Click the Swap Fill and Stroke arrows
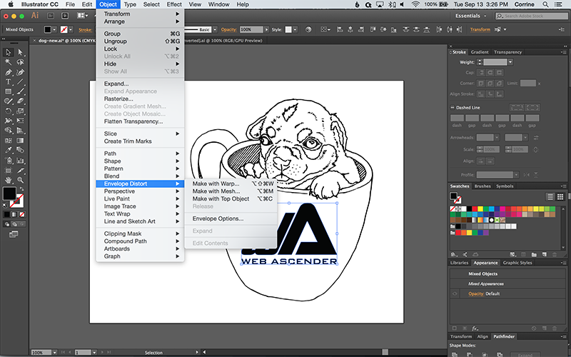571x357 pixels. [x=22, y=188]
